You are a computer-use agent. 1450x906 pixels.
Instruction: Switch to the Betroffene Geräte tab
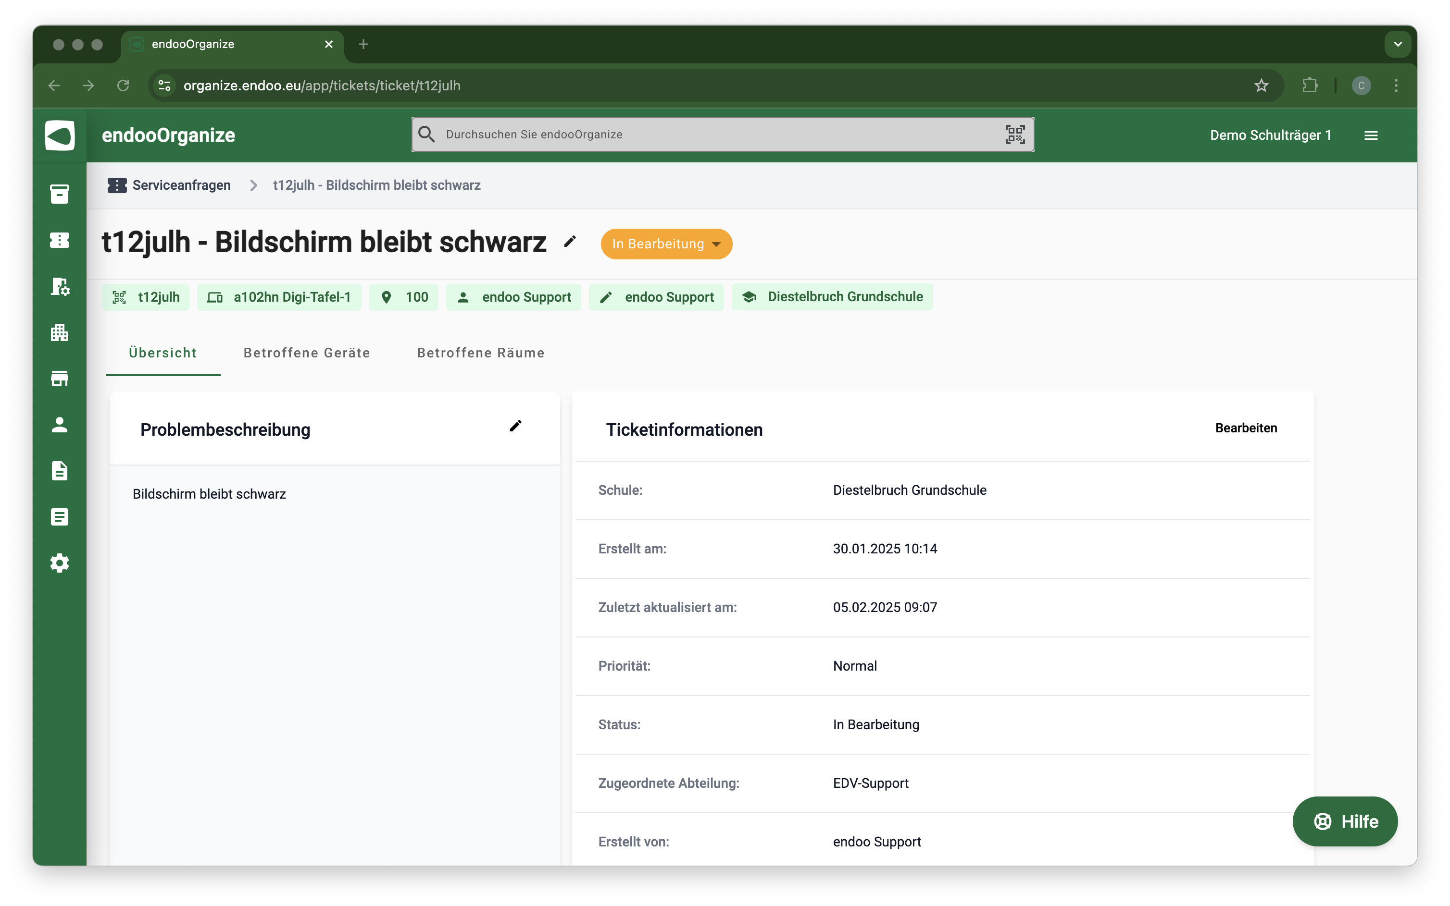pos(306,353)
